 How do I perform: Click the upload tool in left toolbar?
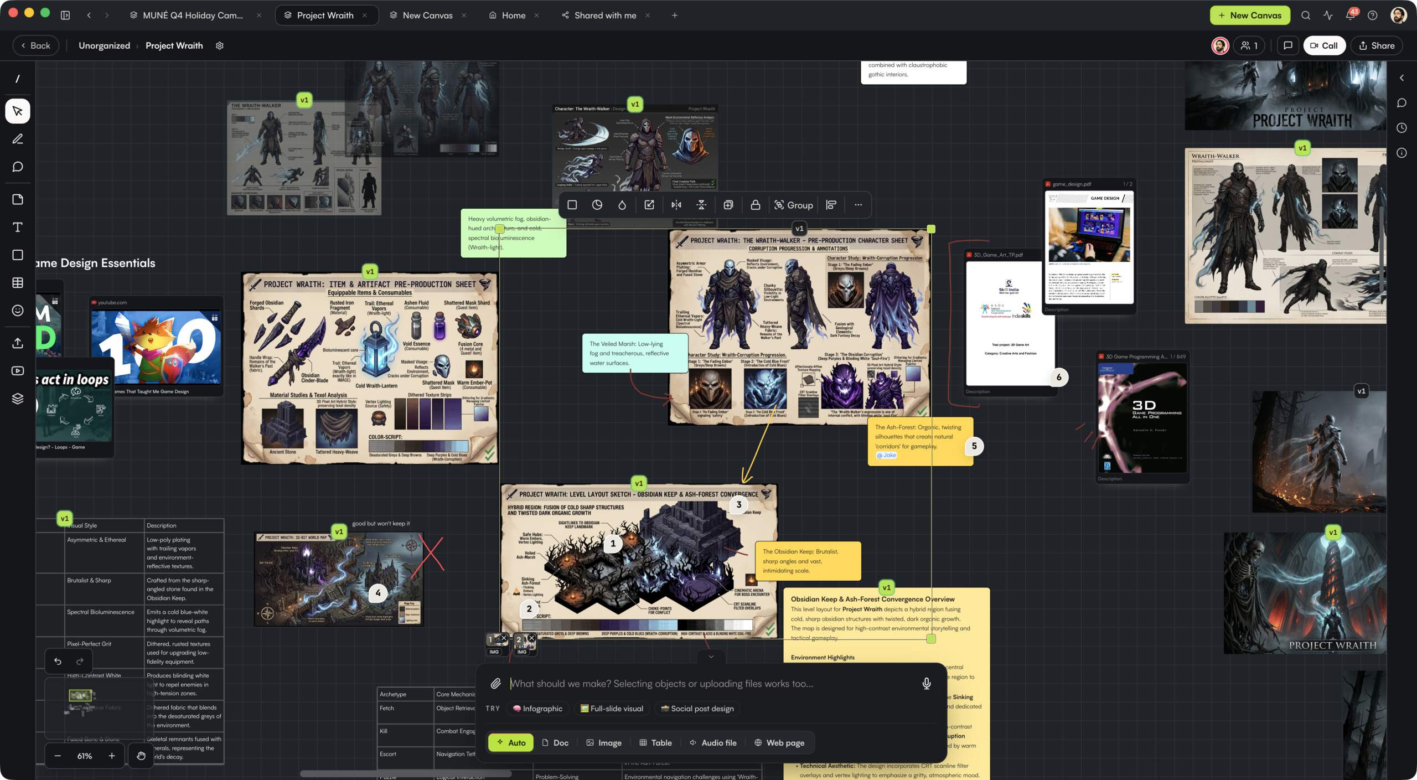tap(18, 343)
